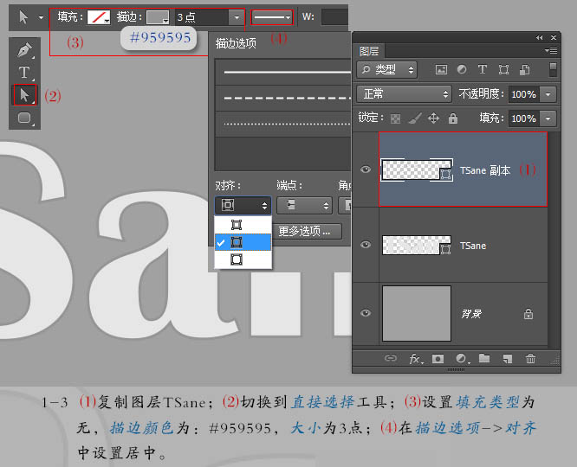Filter layers by type layers icon
Screen dimensions: 577x467
[x=483, y=69]
